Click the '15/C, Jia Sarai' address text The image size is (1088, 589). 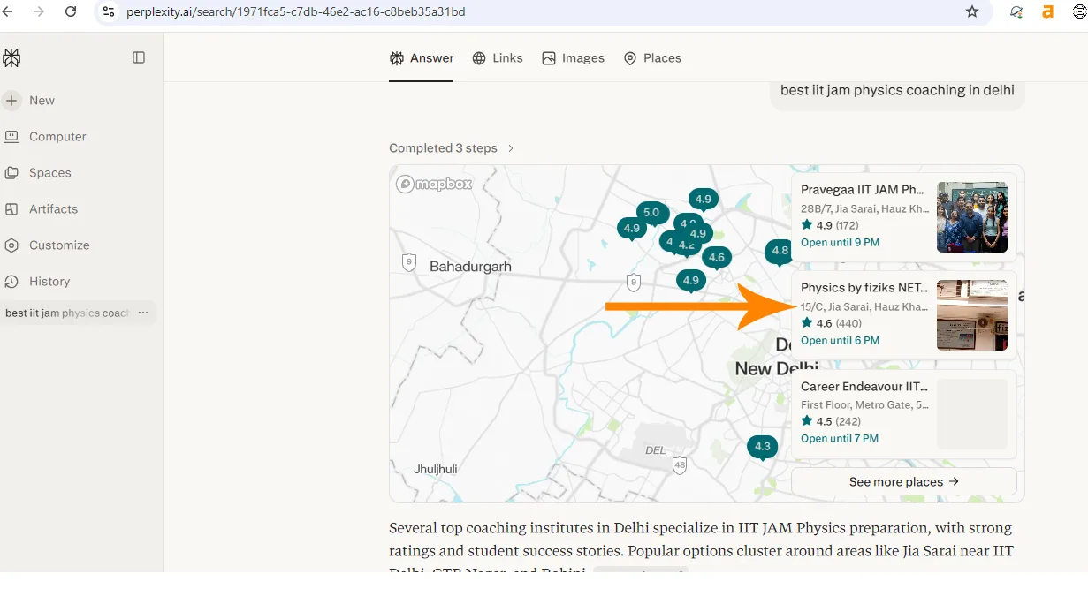coord(864,307)
